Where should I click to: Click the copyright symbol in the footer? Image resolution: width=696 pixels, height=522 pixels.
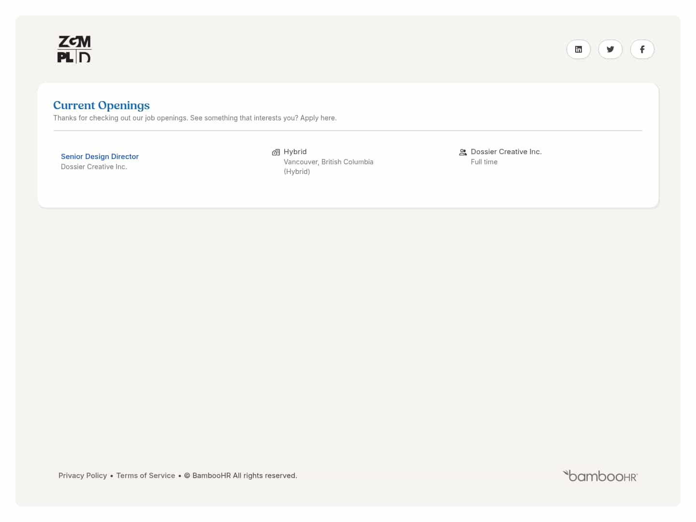click(187, 476)
